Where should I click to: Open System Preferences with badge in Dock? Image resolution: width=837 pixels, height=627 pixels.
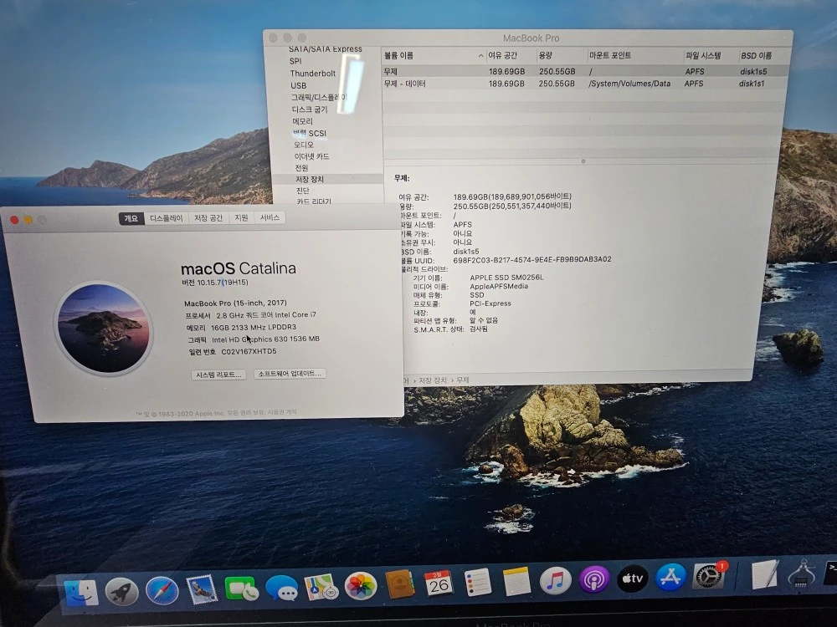[x=710, y=576]
